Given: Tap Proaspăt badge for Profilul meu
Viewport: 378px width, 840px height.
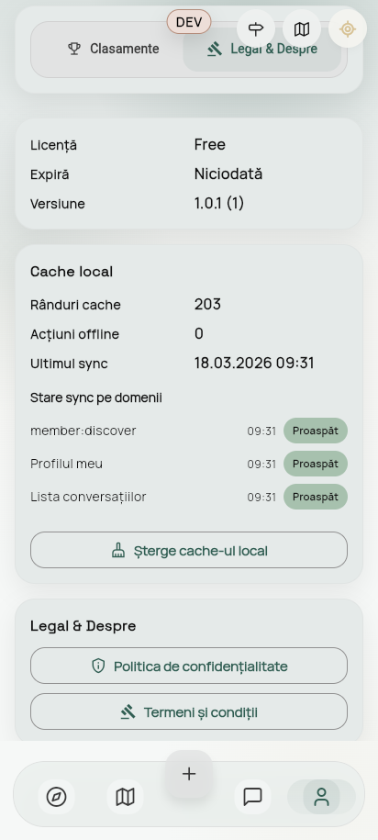Looking at the screenshot, I should [x=316, y=464].
